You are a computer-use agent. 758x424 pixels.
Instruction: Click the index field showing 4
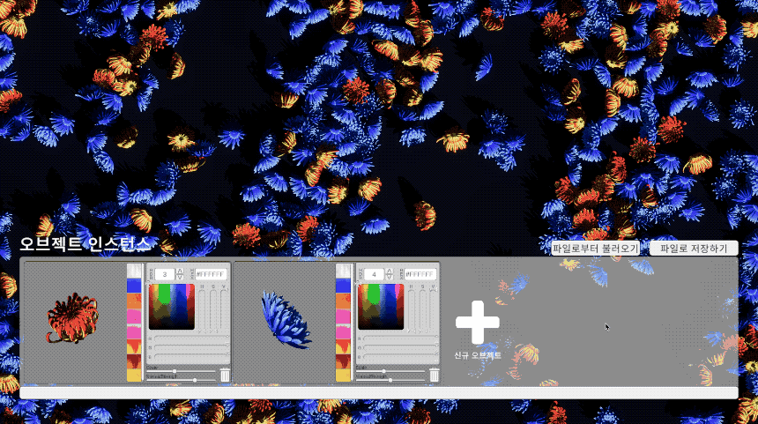pyautogui.click(x=375, y=275)
